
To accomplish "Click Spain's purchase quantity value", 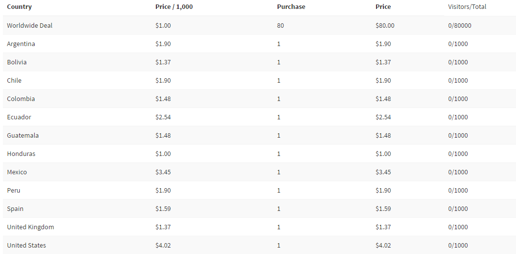I will (x=279, y=208).
